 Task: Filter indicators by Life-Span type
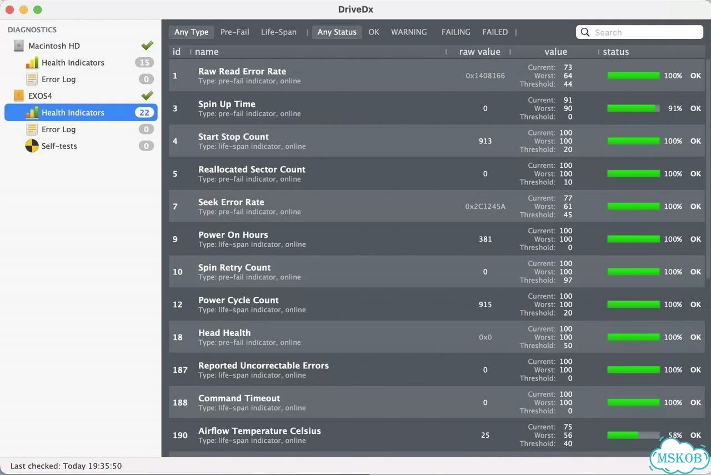point(279,32)
